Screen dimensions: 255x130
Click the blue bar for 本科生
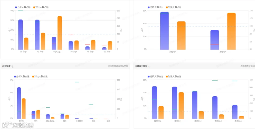point(19,103)
